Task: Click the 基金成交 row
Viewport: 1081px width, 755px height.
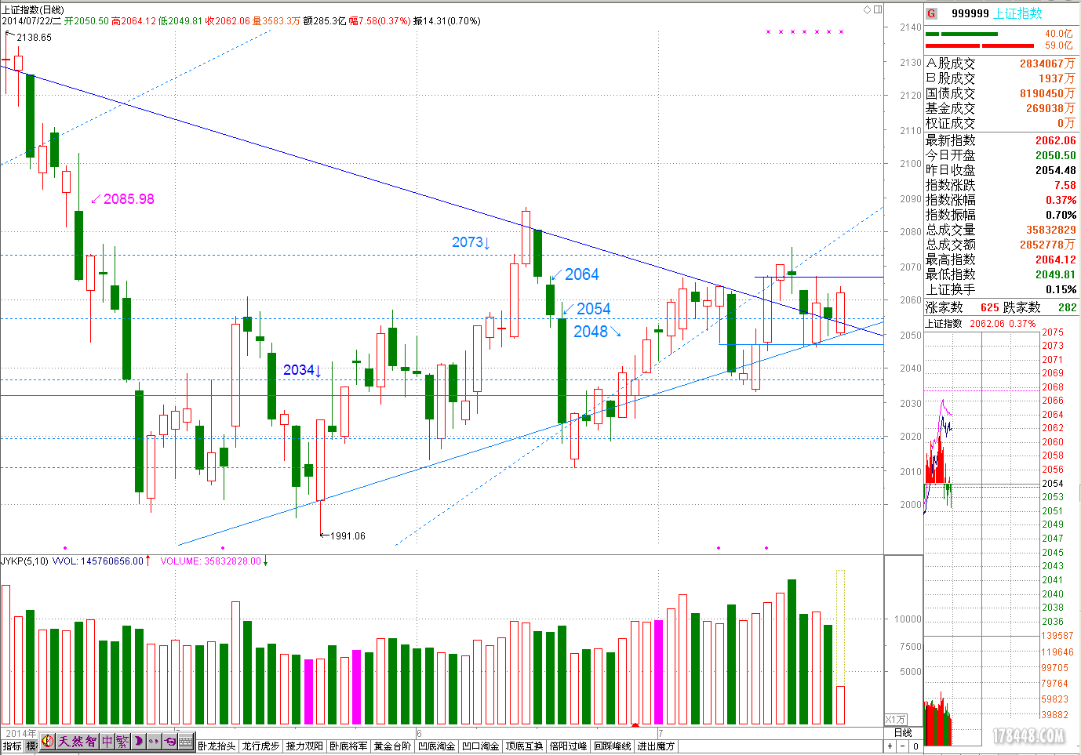Action: [x=1001, y=108]
